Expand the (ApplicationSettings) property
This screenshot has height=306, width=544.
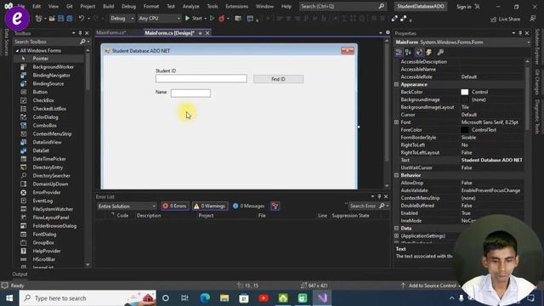pos(397,236)
